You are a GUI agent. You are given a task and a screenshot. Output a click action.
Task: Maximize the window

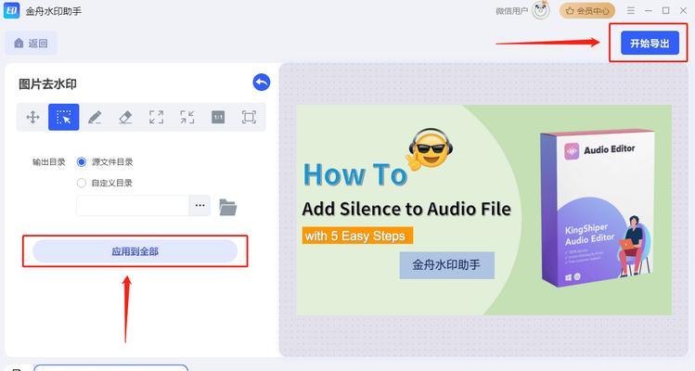click(x=665, y=10)
